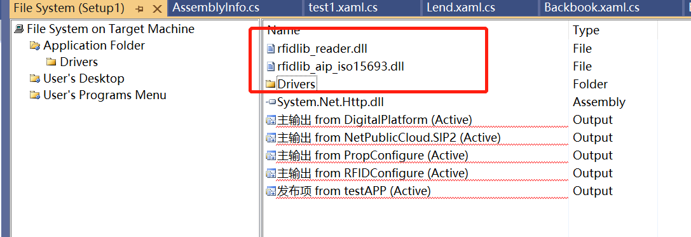Select 主输出 from NetPublicCloud.SIP2 (Active)
Viewport: 691px width, 237px height.
coord(389,138)
